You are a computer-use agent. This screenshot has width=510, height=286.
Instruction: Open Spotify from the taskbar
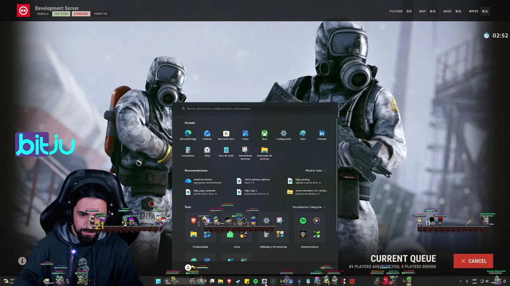pyautogui.click(x=255, y=282)
